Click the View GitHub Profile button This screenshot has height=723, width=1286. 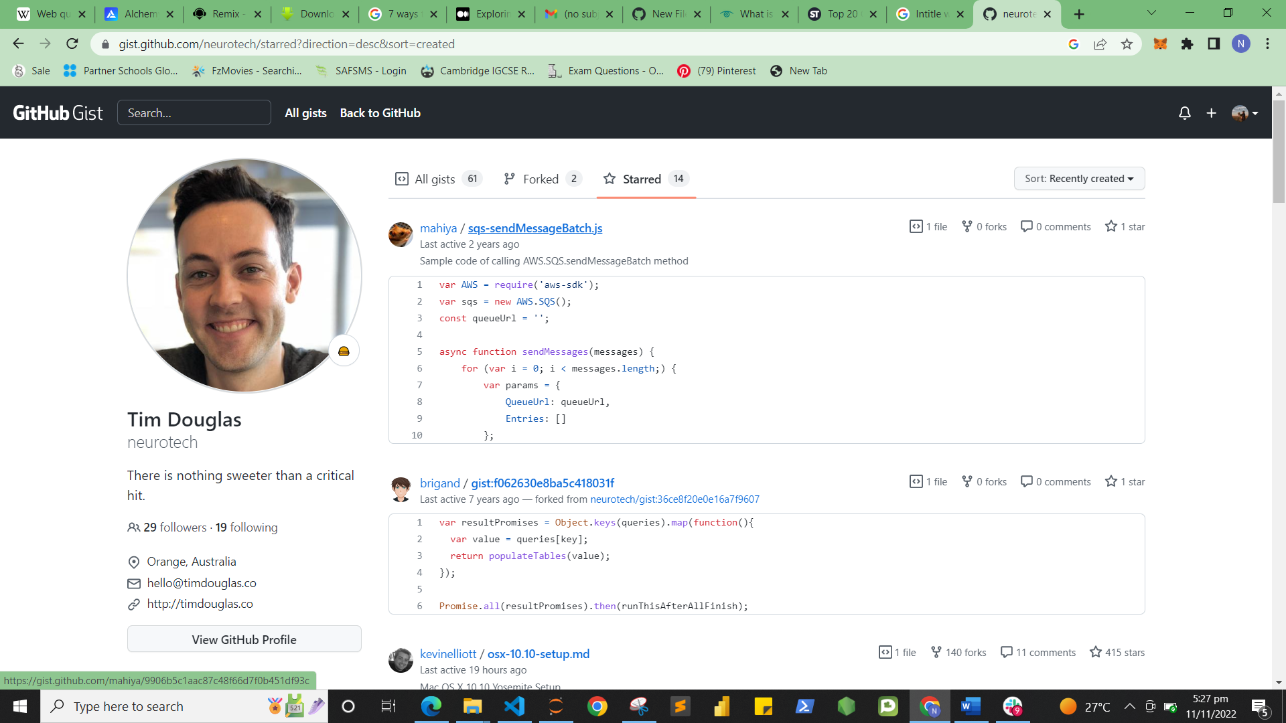(x=244, y=639)
